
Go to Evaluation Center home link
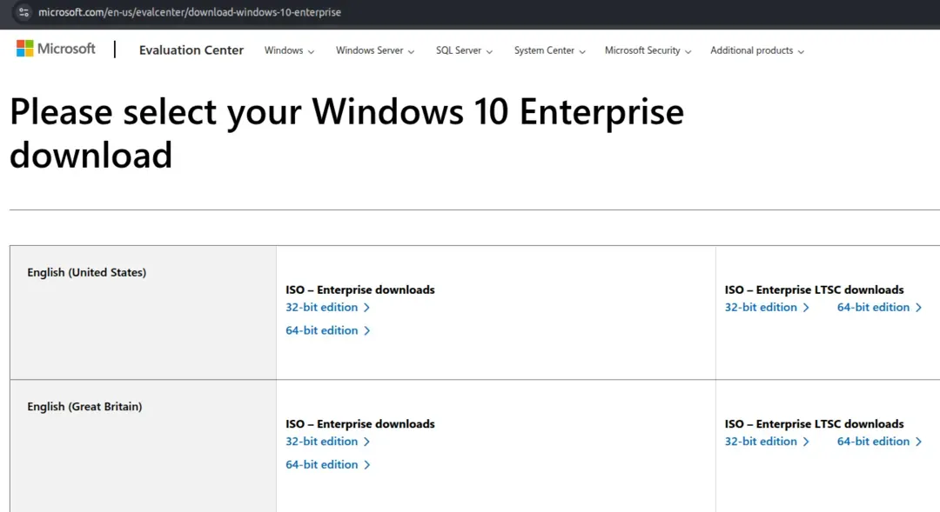(191, 50)
